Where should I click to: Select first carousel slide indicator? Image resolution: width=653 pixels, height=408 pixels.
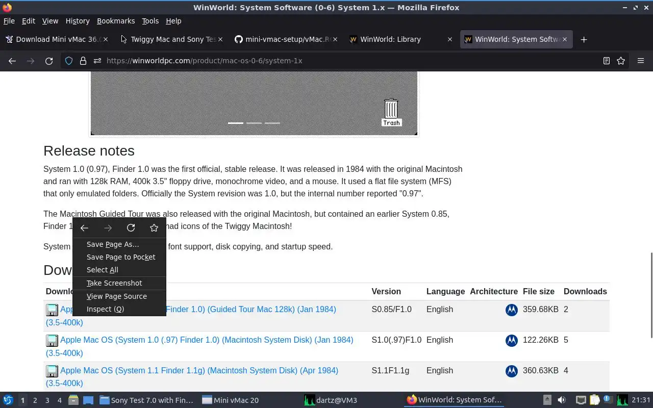coord(235,123)
